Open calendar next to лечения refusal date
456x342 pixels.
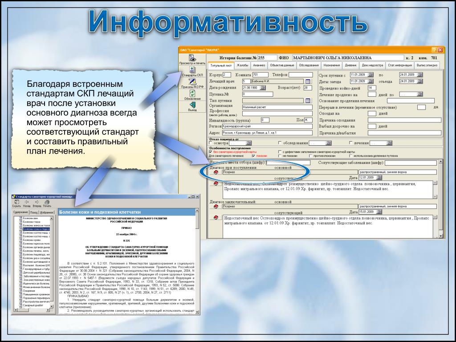click(389, 143)
